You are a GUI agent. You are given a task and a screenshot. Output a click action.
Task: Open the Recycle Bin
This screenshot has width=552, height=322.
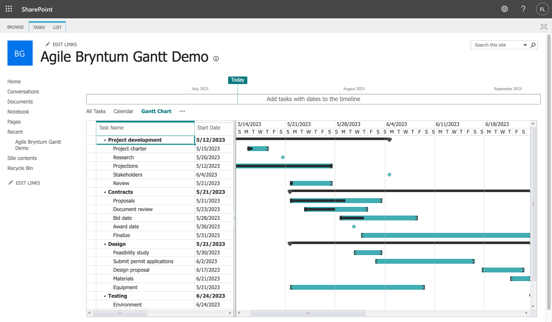[x=20, y=168]
